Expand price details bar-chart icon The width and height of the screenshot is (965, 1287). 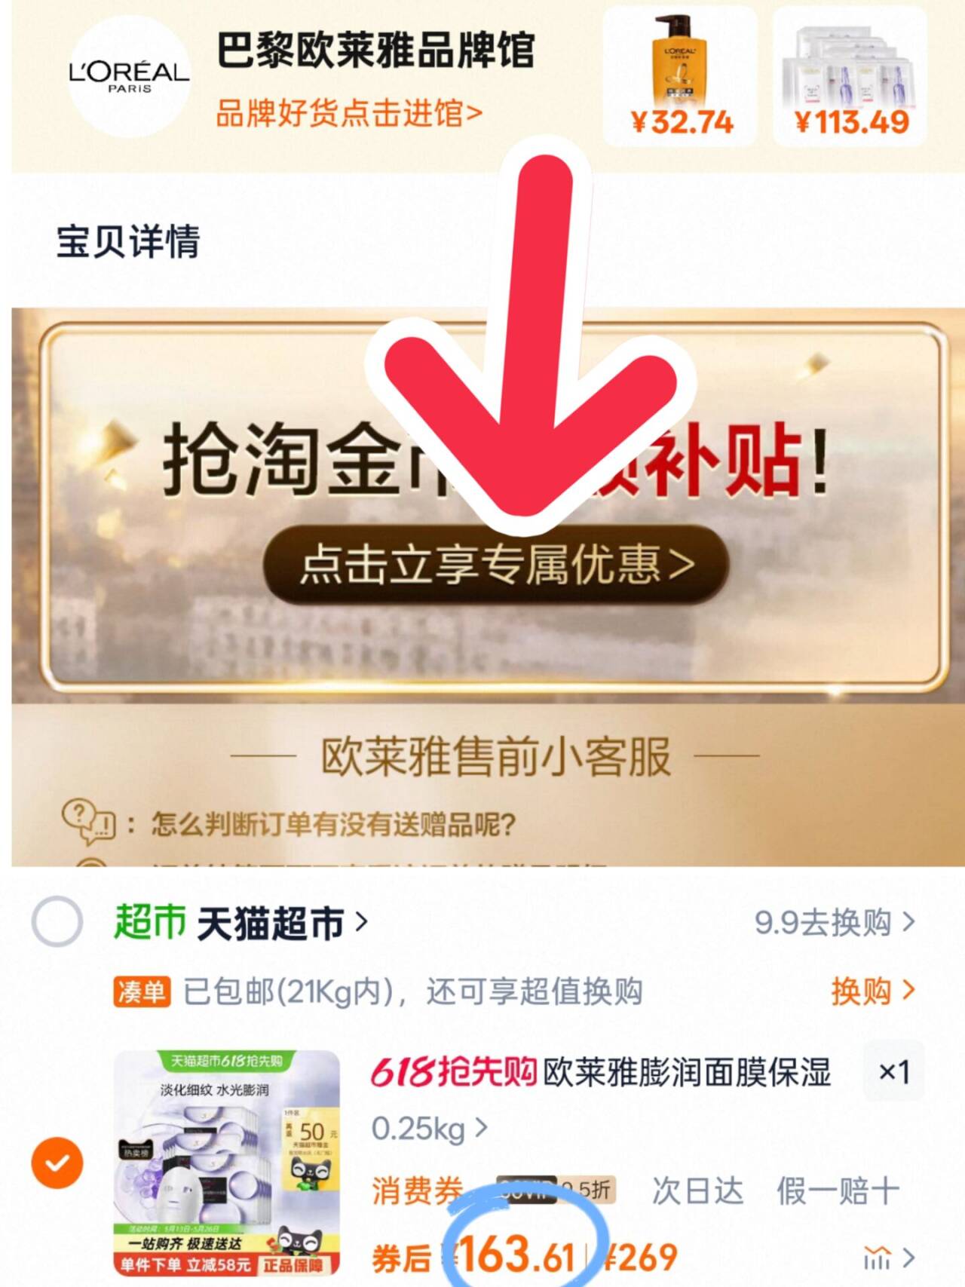click(x=889, y=1257)
